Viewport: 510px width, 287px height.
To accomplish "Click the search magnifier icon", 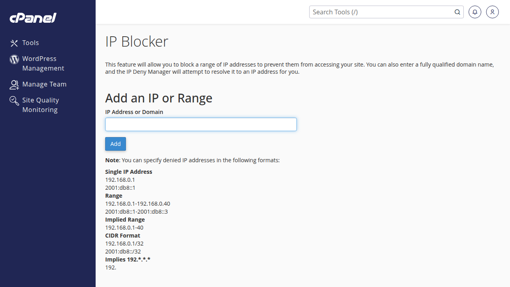I will click(x=457, y=12).
